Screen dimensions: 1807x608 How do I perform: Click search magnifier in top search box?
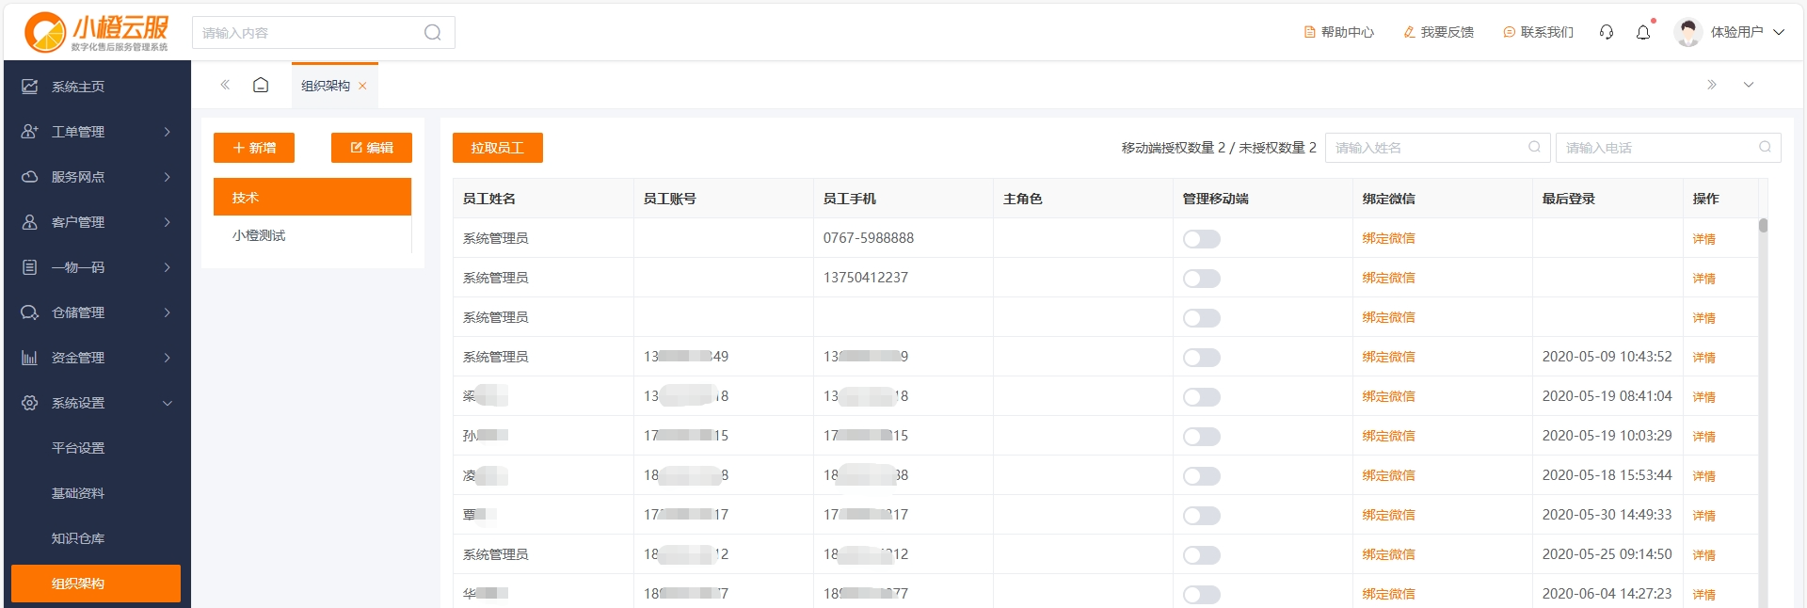coord(432,33)
